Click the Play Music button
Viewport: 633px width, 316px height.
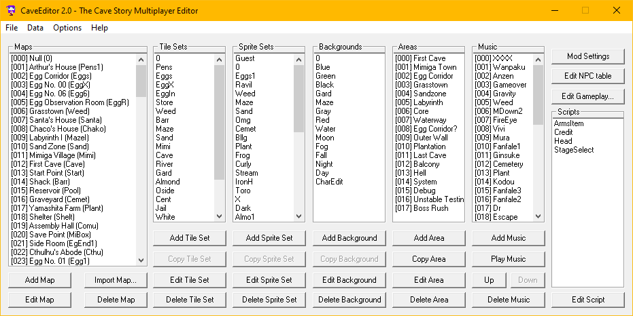(509, 259)
